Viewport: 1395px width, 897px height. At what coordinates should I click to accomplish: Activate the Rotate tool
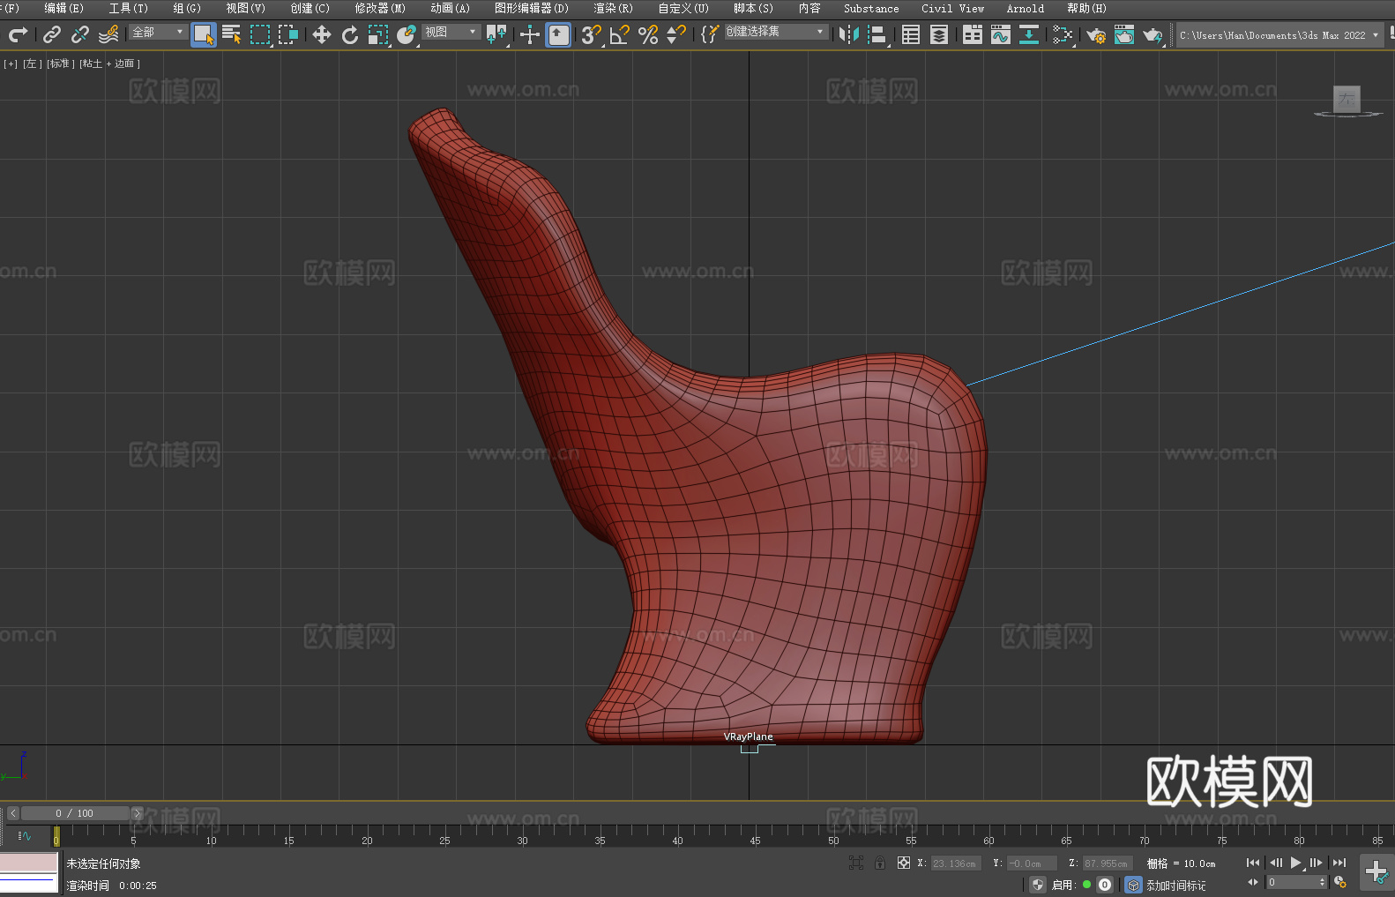coord(350,34)
